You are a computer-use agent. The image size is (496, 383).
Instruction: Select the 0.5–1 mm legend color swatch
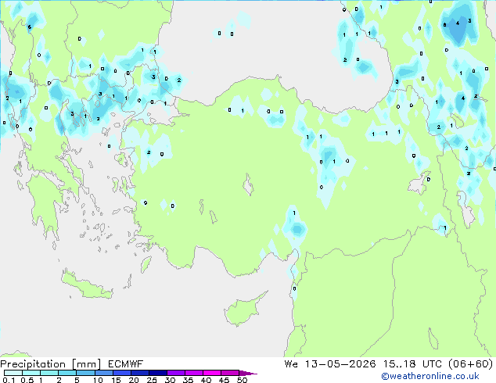point(31,373)
